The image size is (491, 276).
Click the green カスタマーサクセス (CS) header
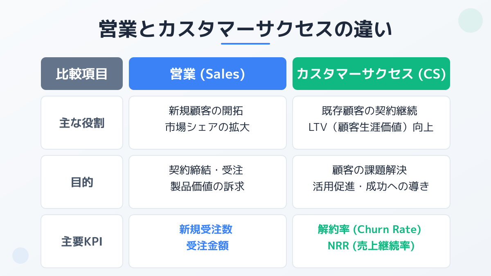pos(371,74)
